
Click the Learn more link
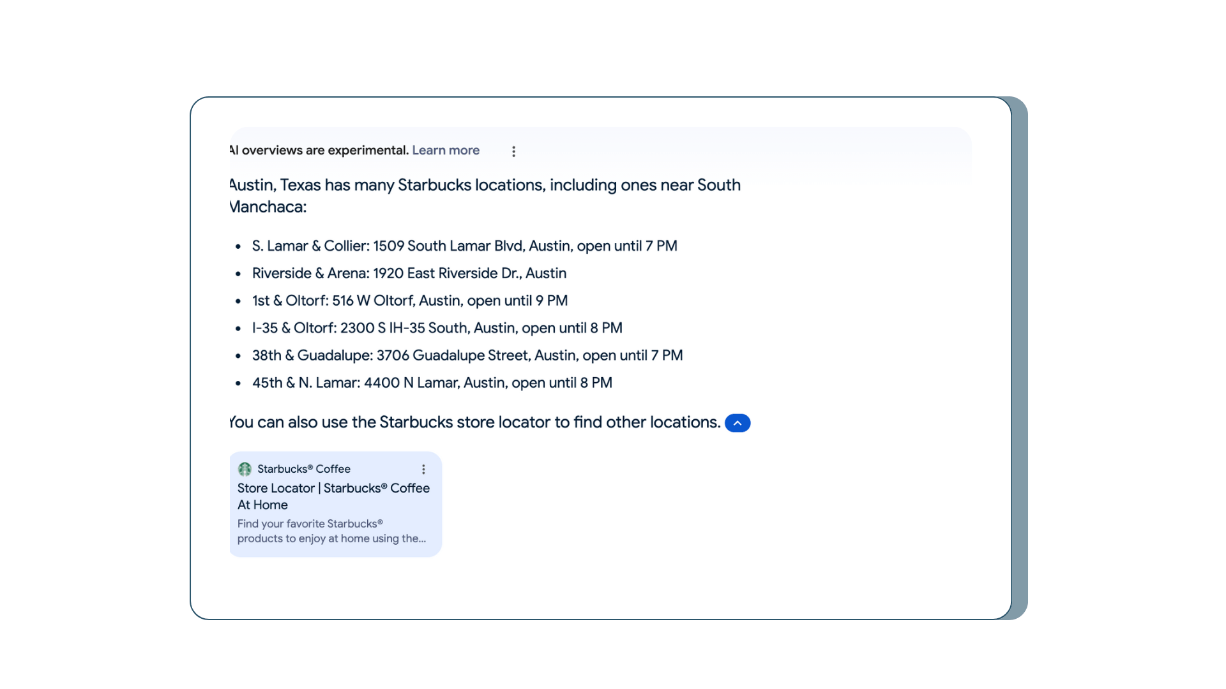(x=445, y=151)
